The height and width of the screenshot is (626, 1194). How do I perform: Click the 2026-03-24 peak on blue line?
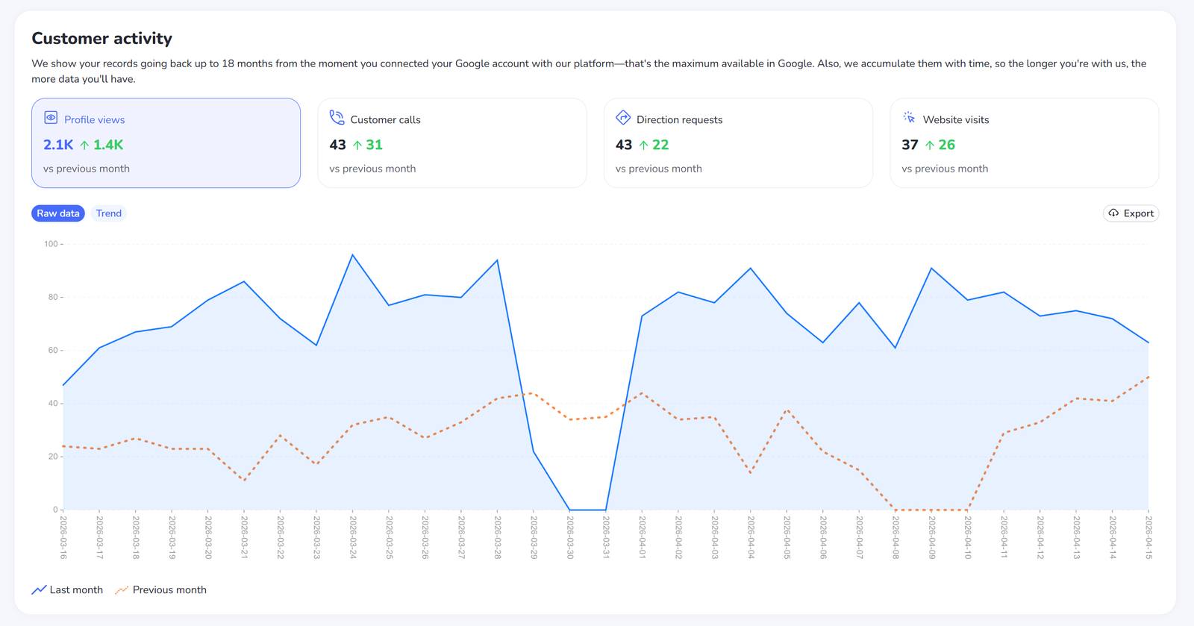pyautogui.click(x=353, y=255)
